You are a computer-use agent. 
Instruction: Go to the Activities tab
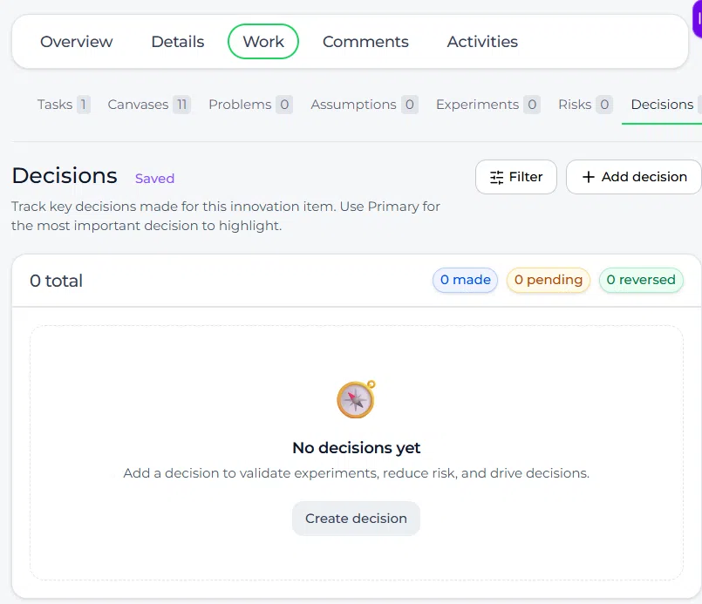pyautogui.click(x=482, y=42)
